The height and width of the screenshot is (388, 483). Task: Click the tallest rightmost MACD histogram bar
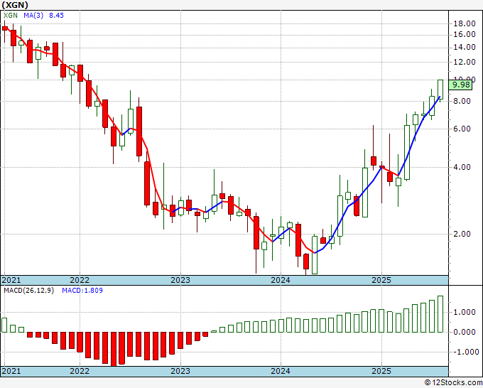coord(440,314)
